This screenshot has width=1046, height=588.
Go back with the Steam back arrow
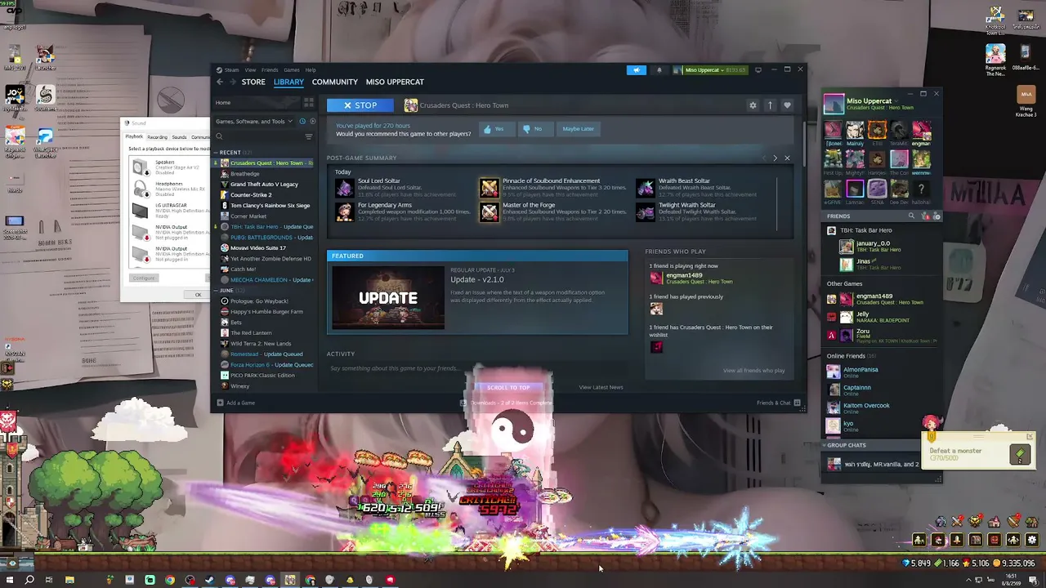point(220,82)
